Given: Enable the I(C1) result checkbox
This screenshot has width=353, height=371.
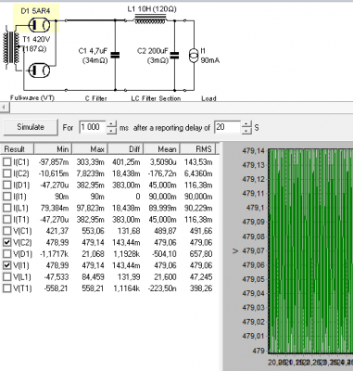Looking at the screenshot, I should pyautogui.click(x=6, y=161).
